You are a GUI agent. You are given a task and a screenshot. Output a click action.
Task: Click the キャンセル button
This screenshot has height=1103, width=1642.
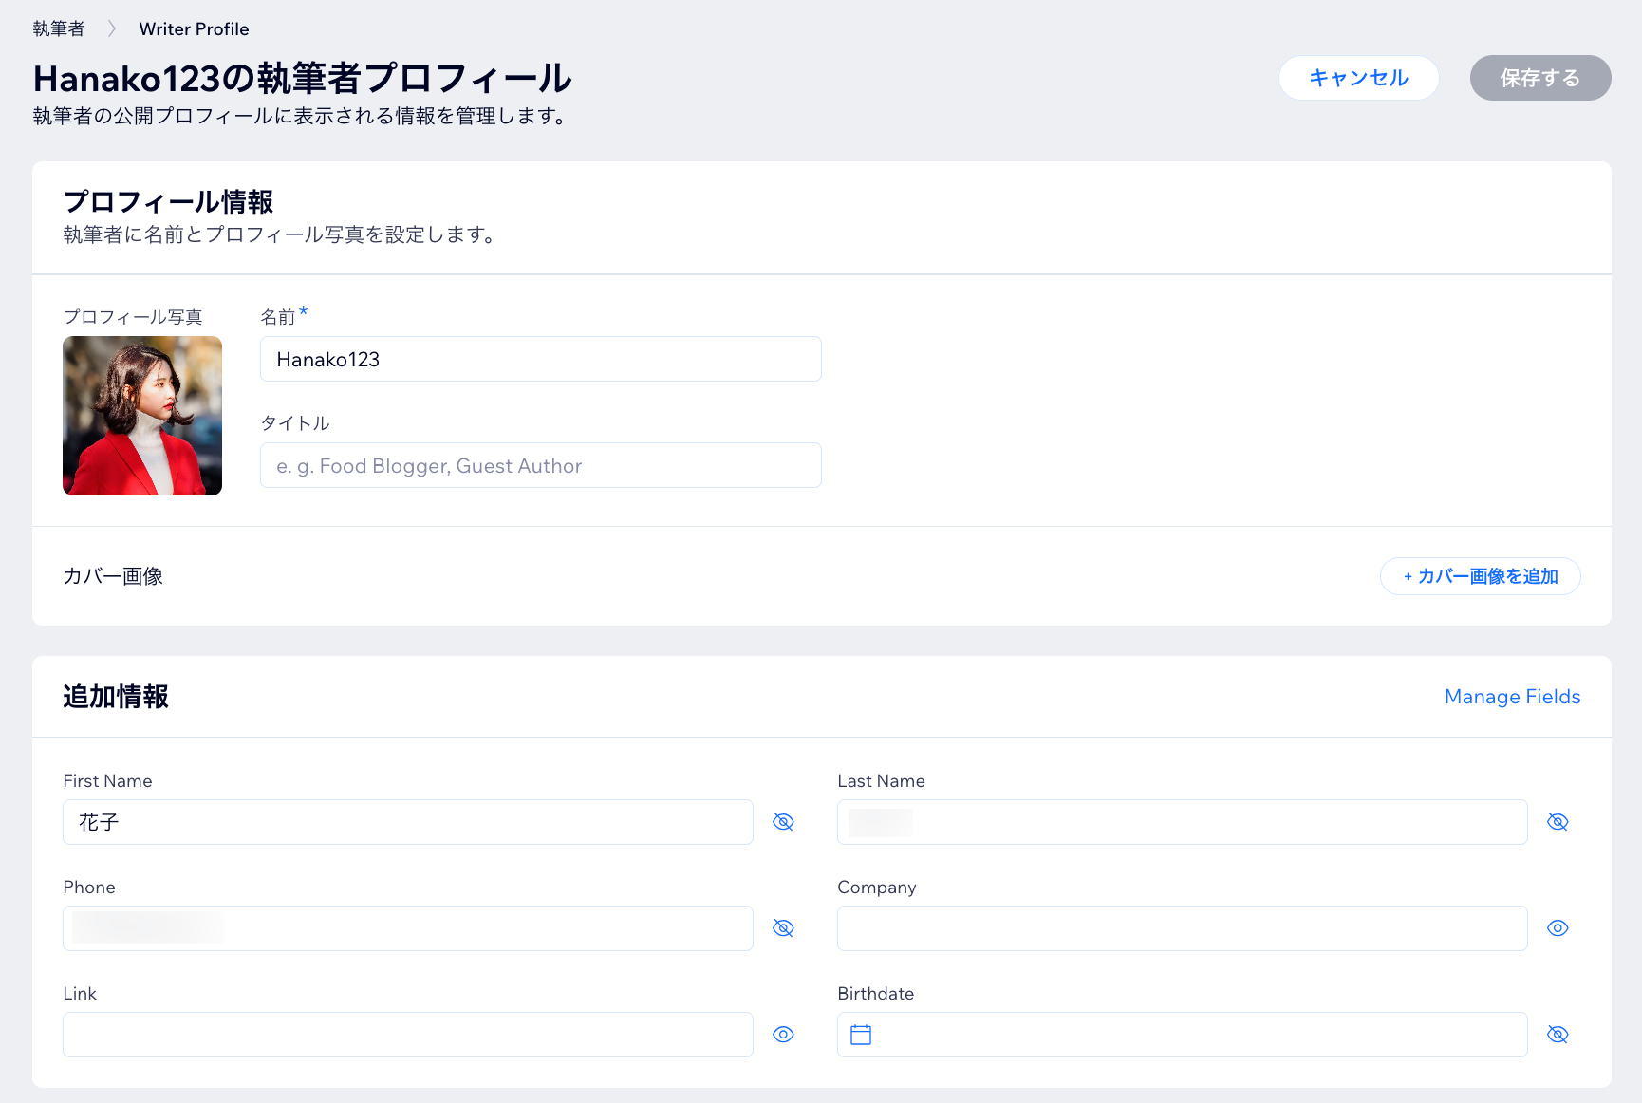tap(1359, 78)
